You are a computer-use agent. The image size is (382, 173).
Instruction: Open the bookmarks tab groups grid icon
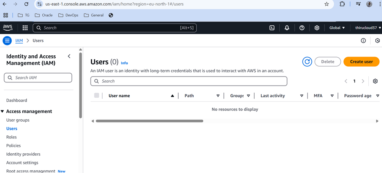5,15
